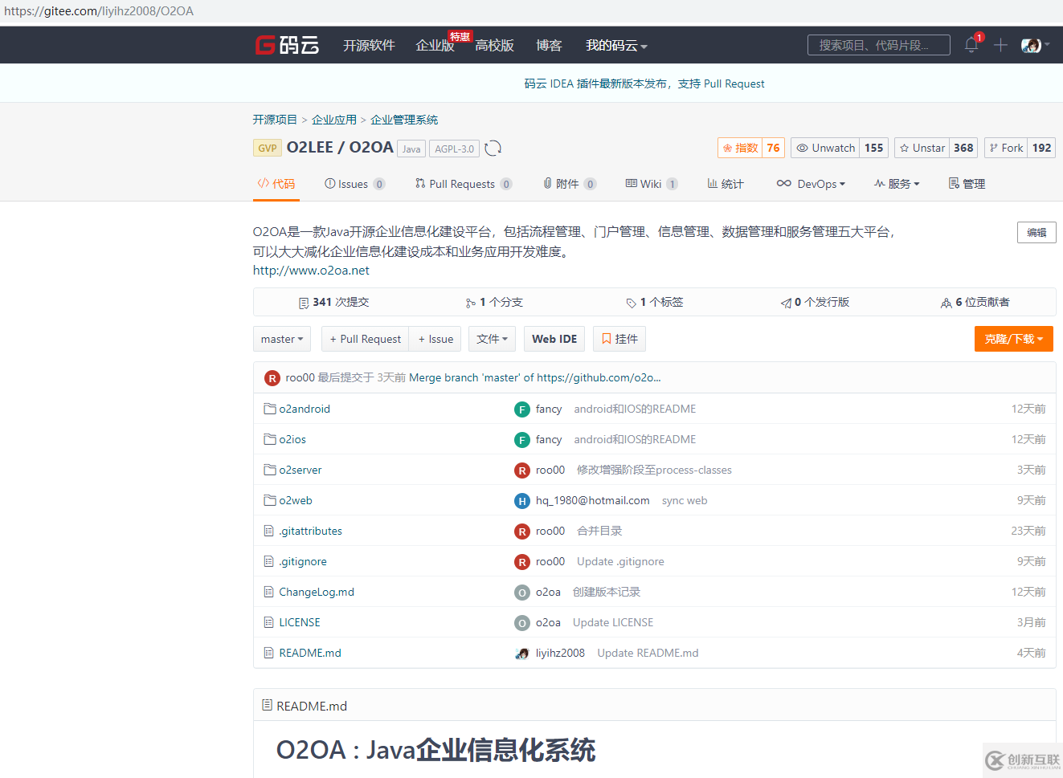Open README.md in the file list

coord(310,653)
